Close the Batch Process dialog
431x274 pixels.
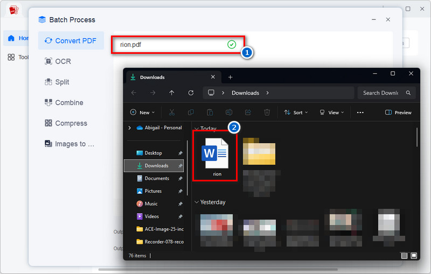(388, 19)
